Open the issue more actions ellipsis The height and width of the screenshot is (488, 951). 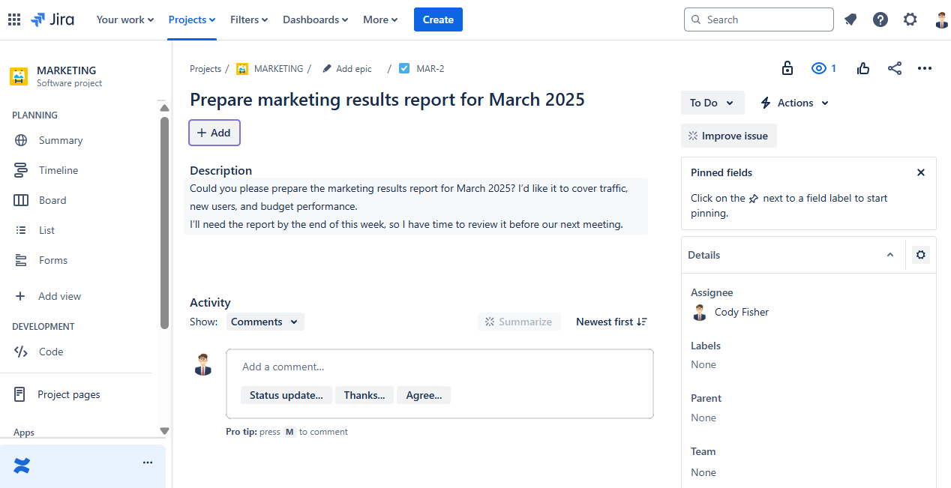(925, 68)
